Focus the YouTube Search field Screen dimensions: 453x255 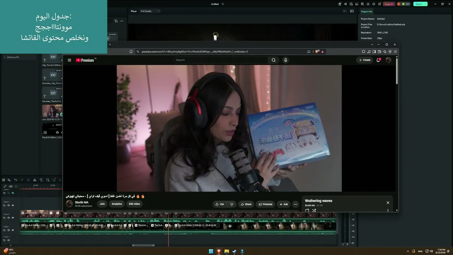[x=221, y=60]
